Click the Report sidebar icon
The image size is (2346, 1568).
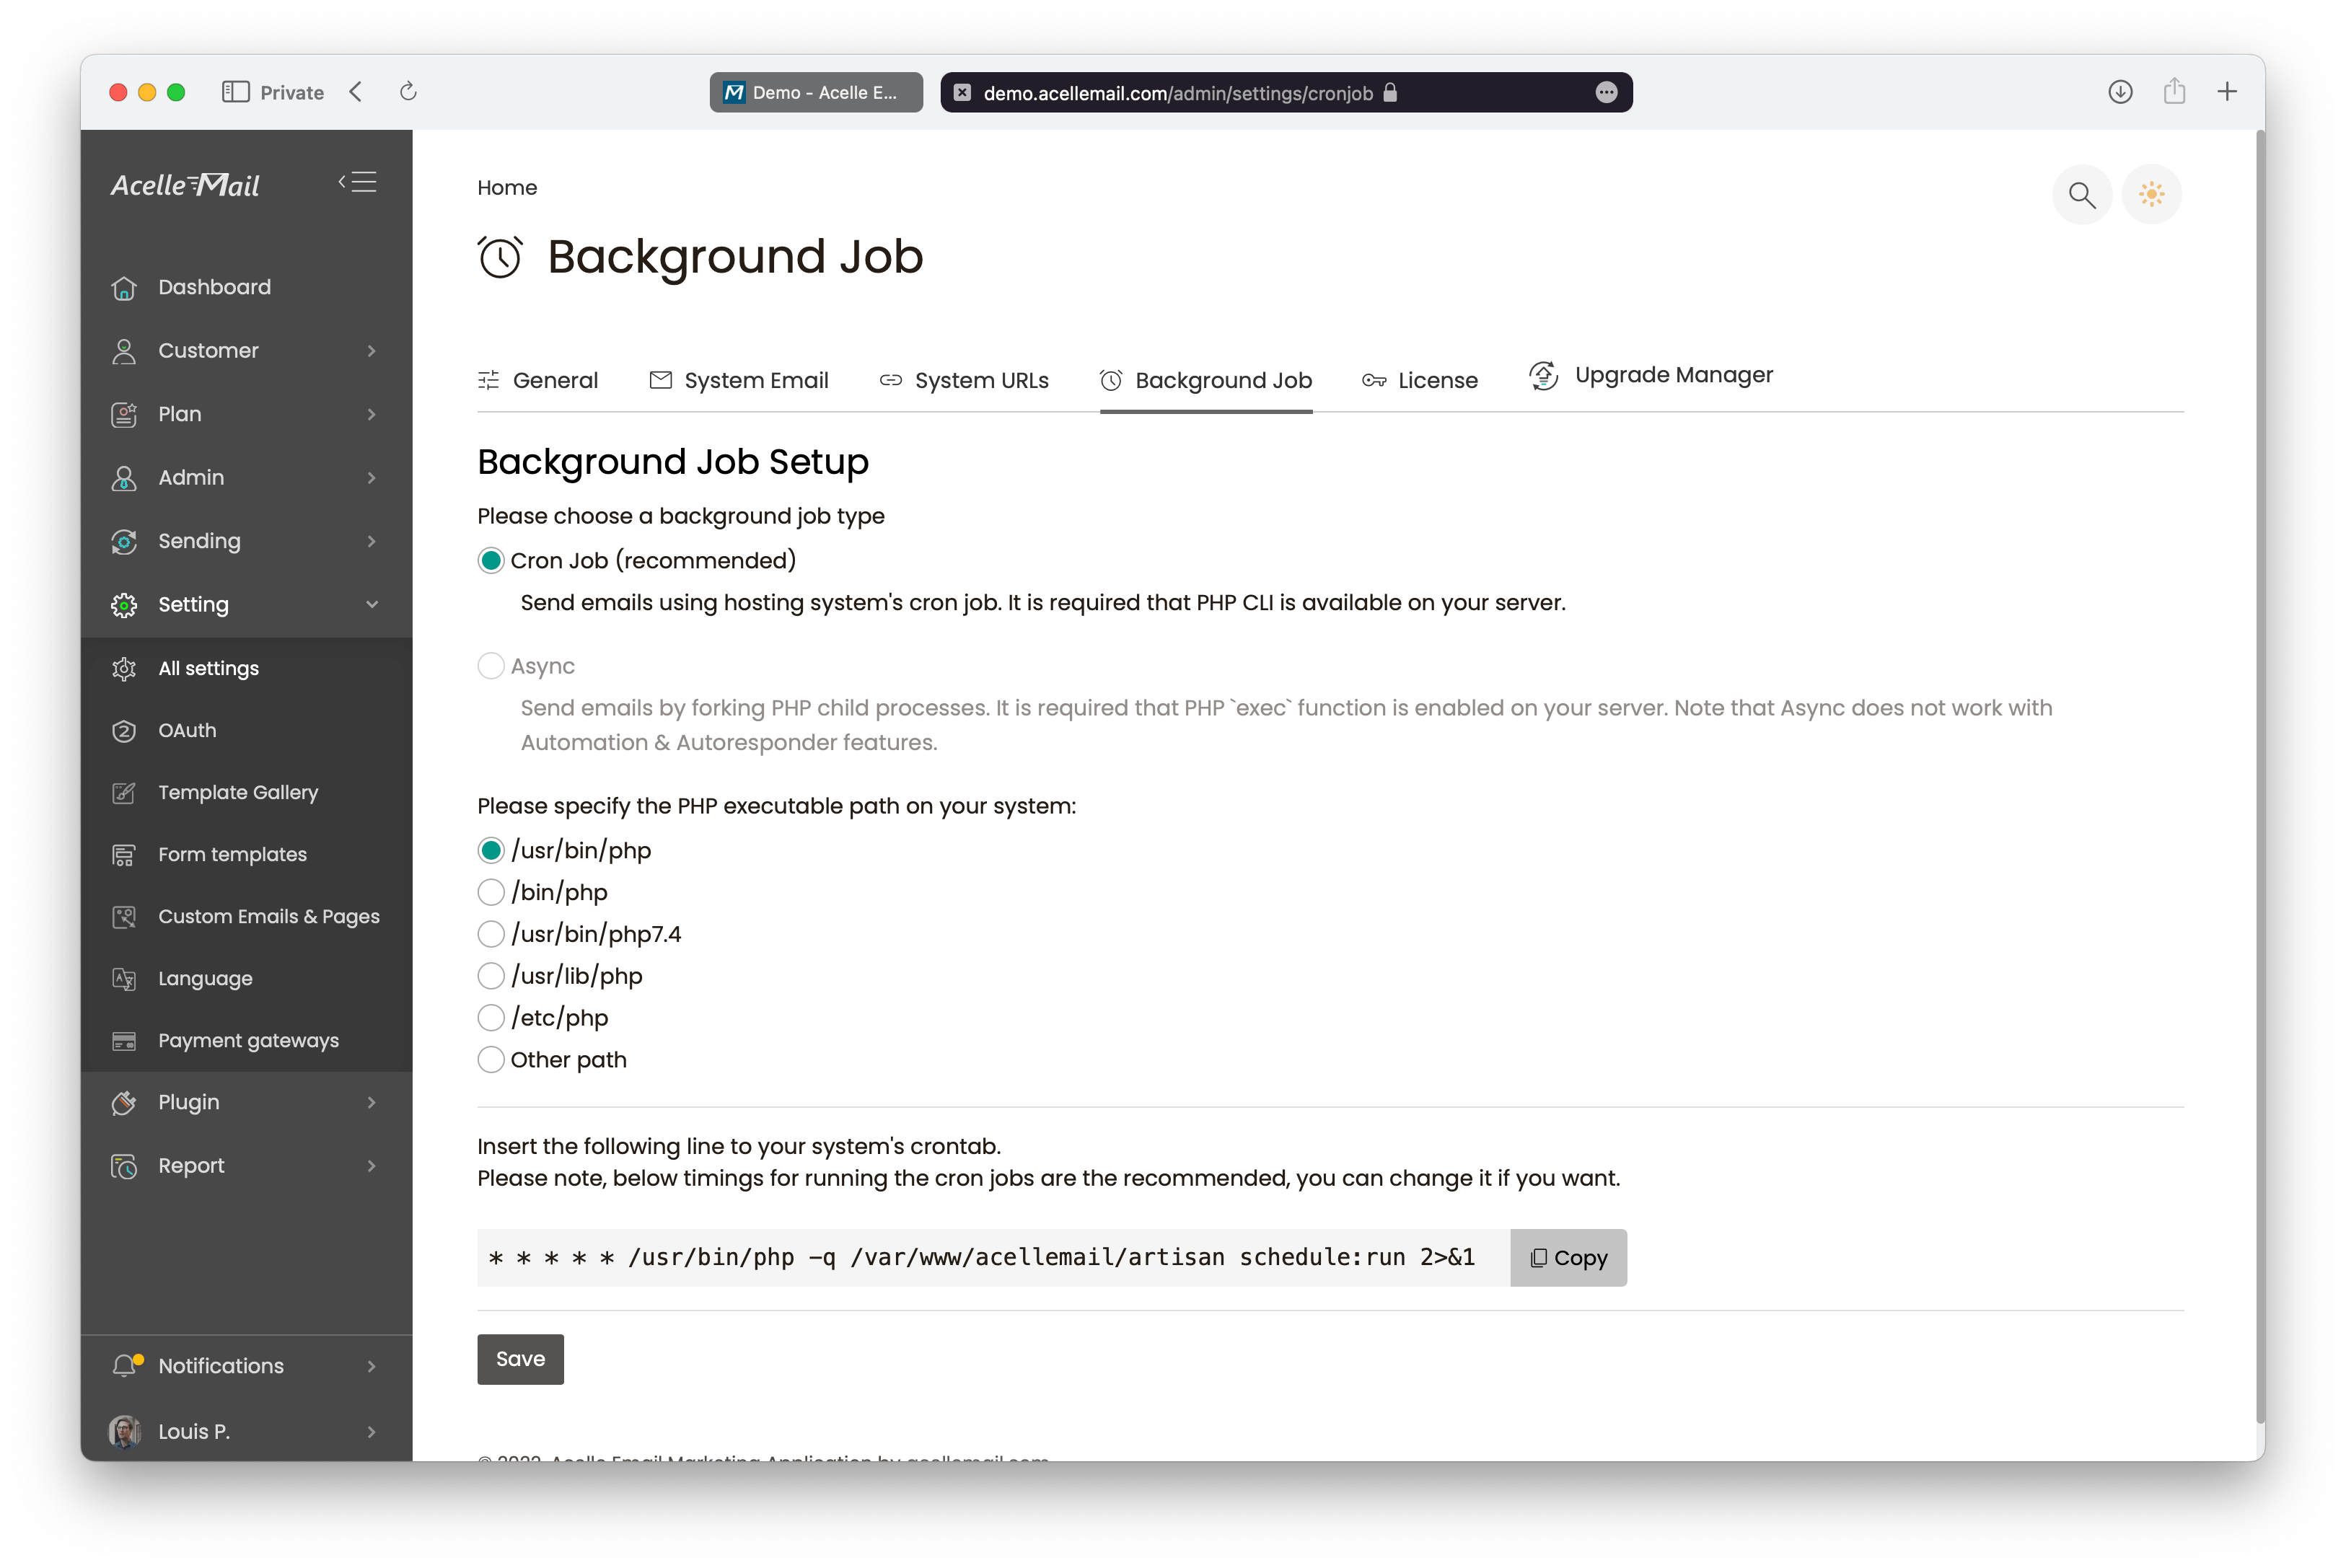point(124,1166)
